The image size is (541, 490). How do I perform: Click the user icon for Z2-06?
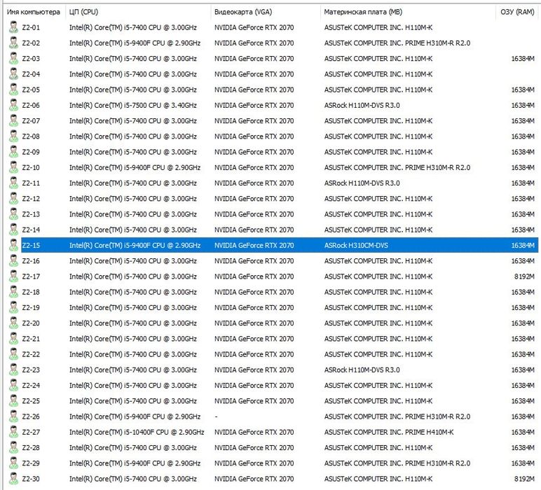click(x=13, y=105)
